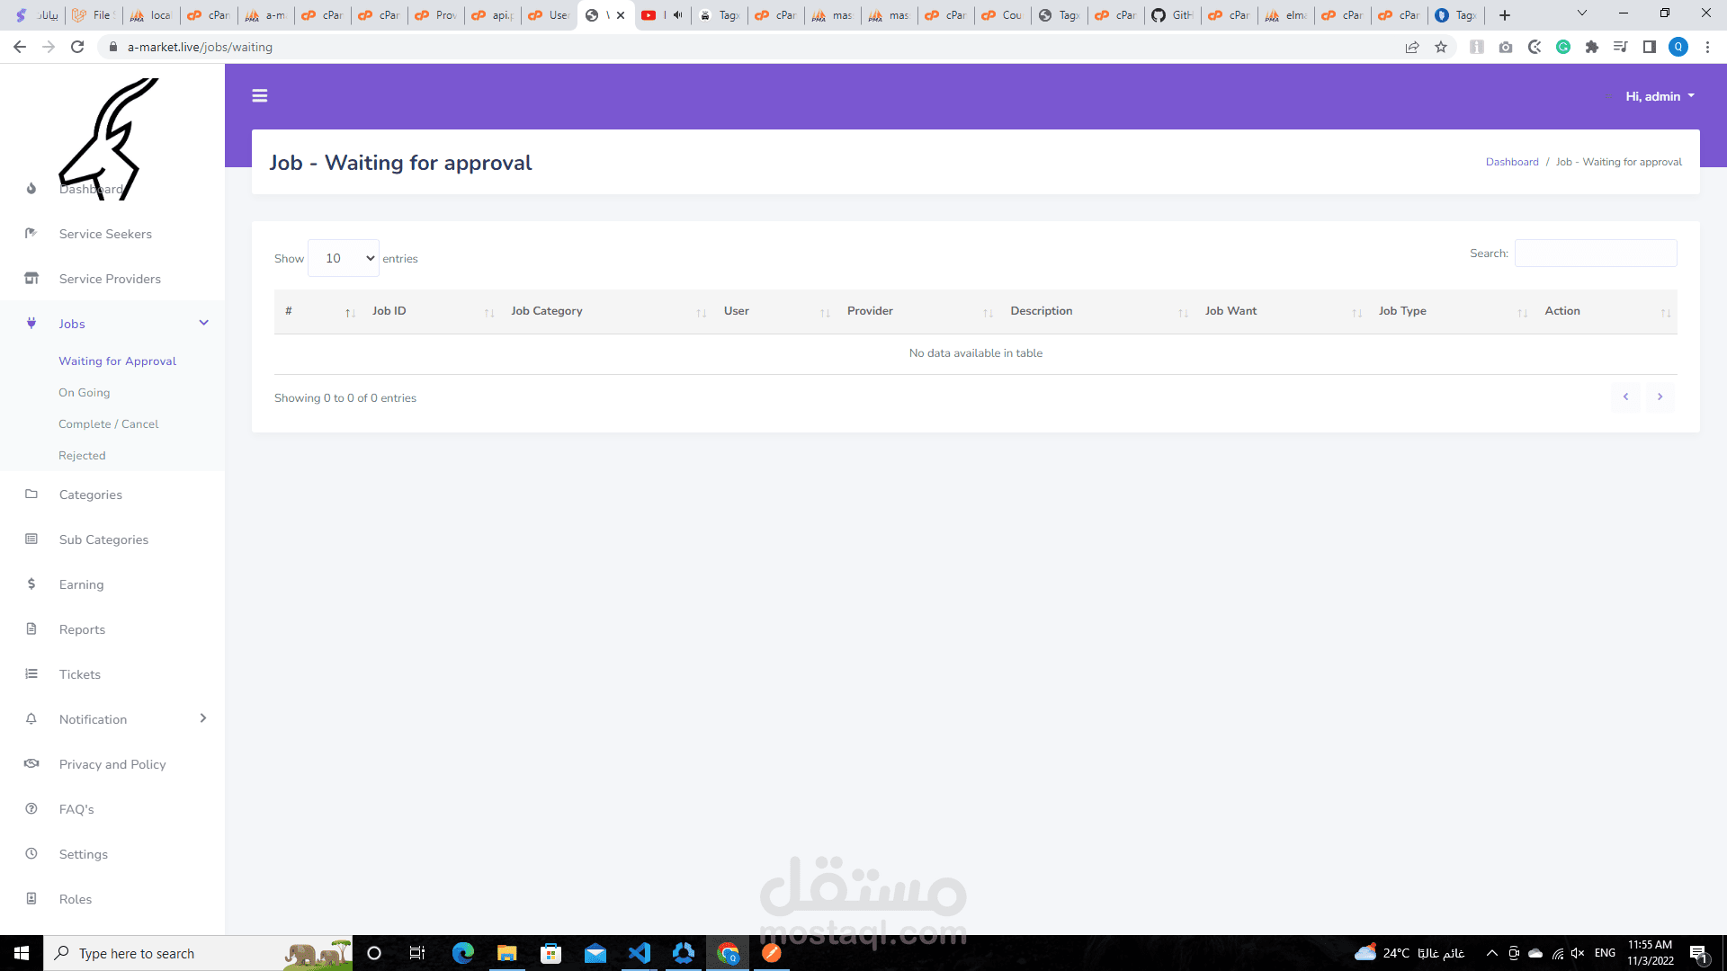Open the Rejected jobs submenu item
The height and width of the screenshot is (971, 1727).
pos(82,456)
